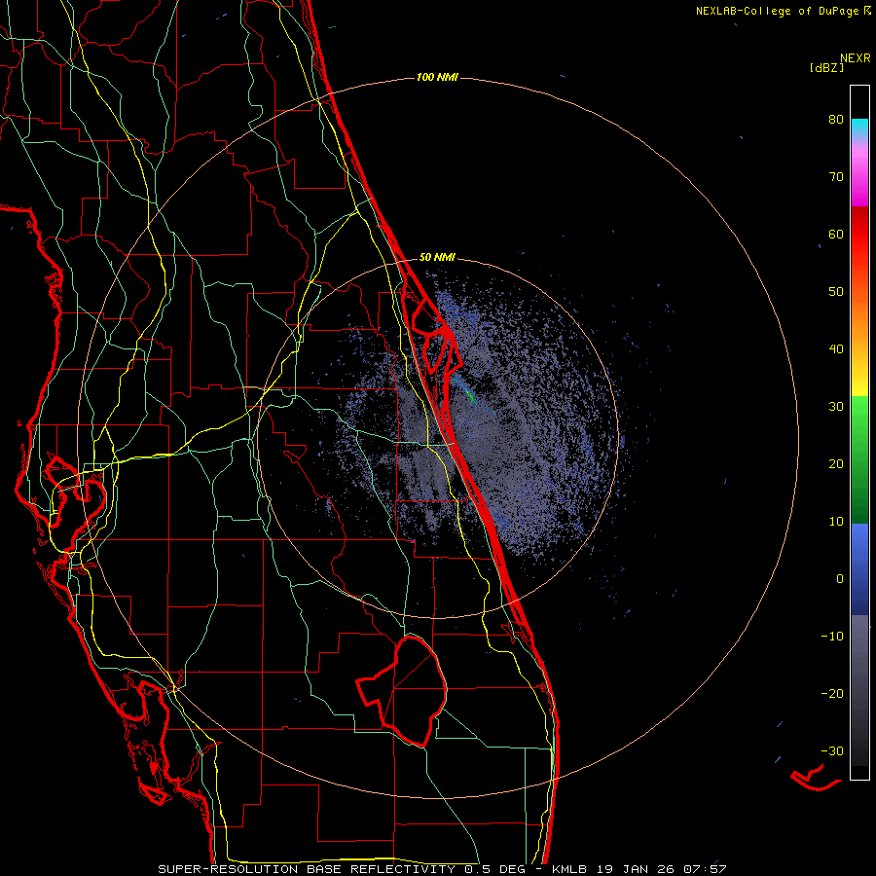Click the 50 NMI range ring label

[437, 258]
